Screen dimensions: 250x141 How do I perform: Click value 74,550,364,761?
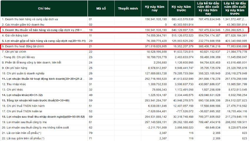156,36
